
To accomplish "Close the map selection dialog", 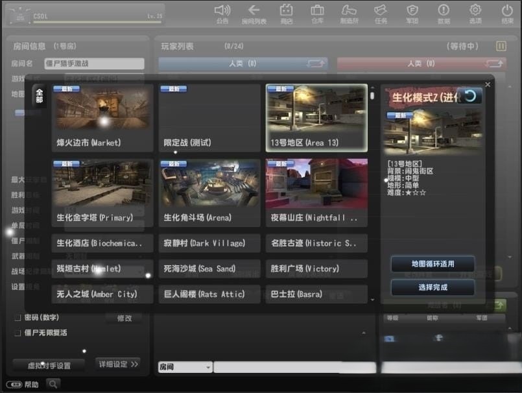I will (488, 84).
